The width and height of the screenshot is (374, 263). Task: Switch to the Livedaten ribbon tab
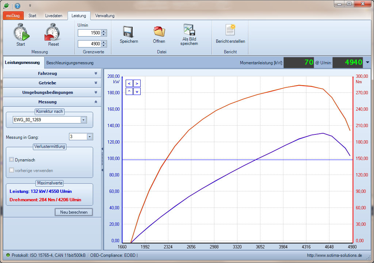(54, 16)
